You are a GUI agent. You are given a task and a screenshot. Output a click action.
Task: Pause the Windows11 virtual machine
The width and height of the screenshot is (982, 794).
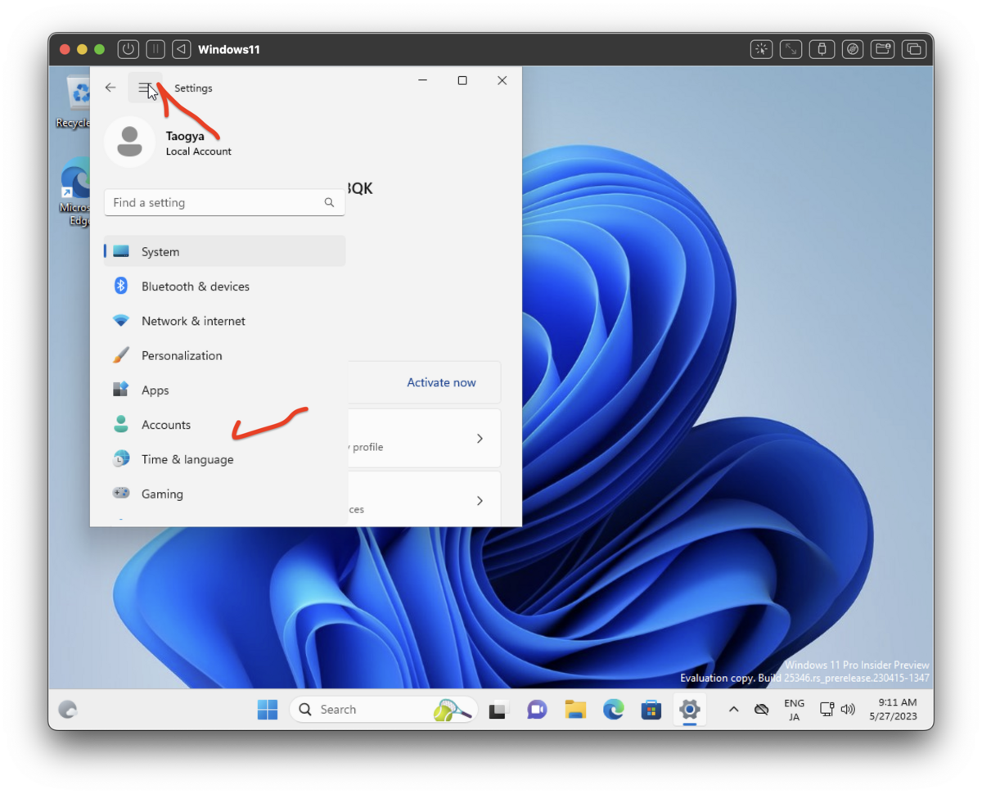point(155,49)
